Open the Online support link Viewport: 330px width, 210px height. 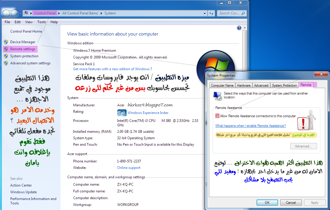point(129,168)
